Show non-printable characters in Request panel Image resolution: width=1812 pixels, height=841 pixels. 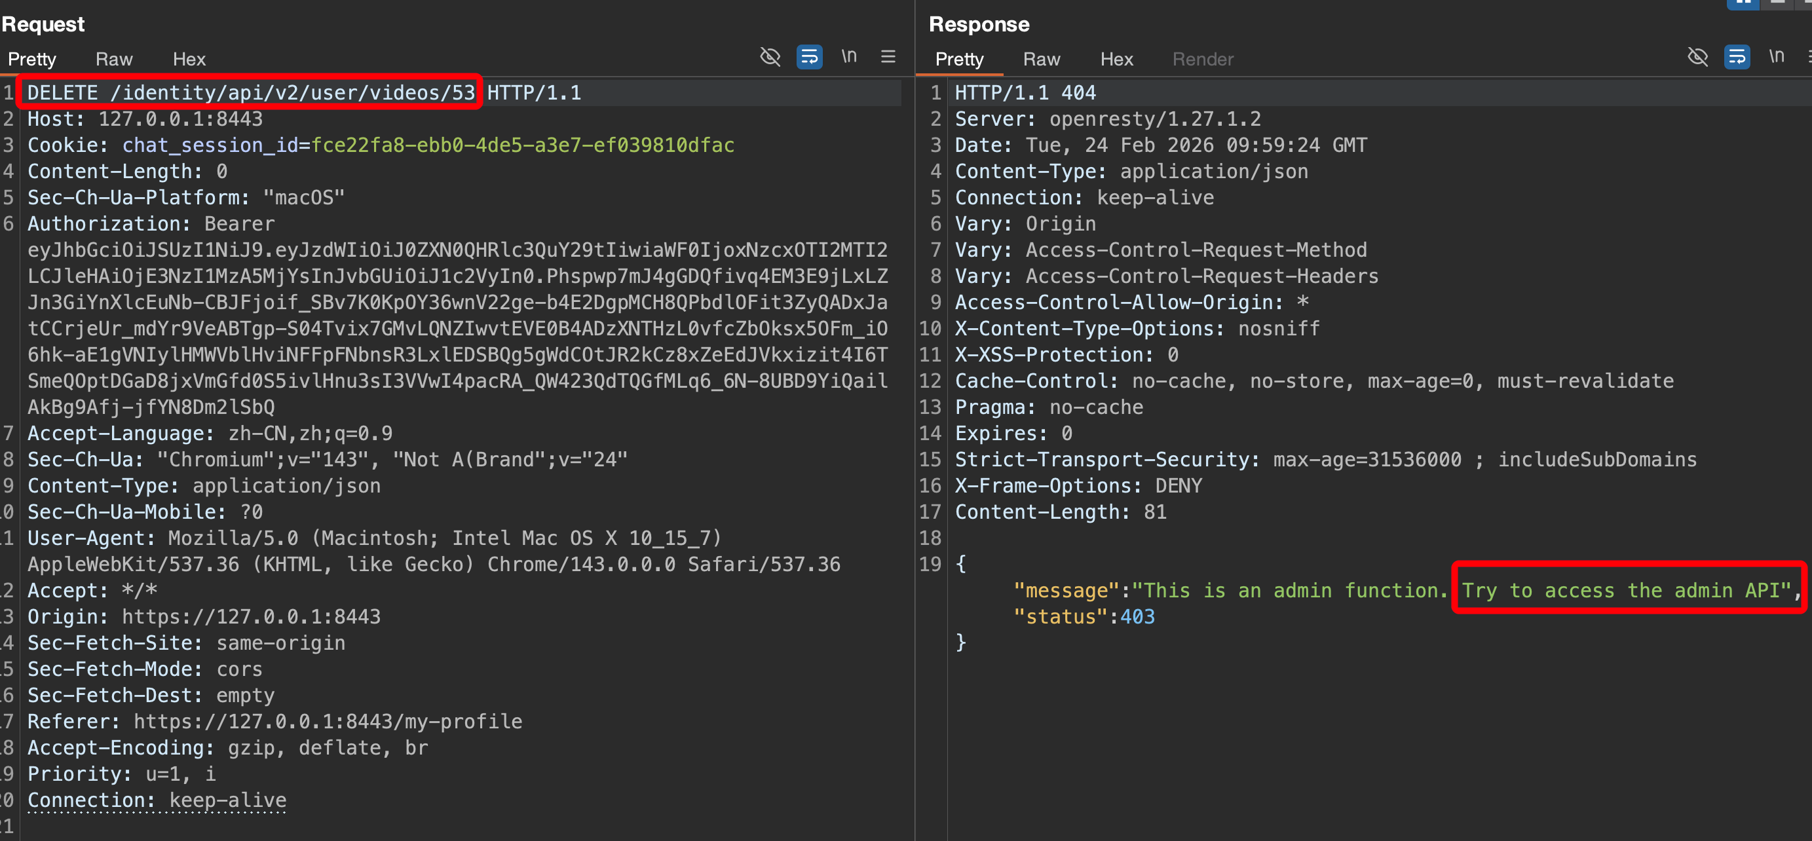[849, 56]
